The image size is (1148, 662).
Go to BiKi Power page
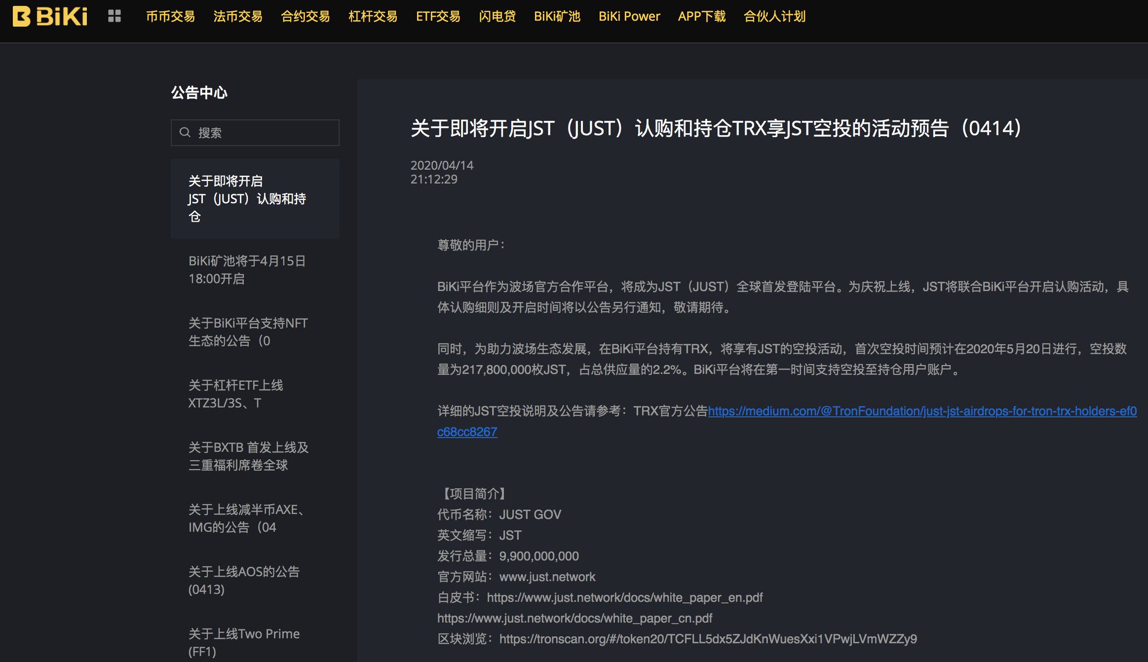click(629, 16)
